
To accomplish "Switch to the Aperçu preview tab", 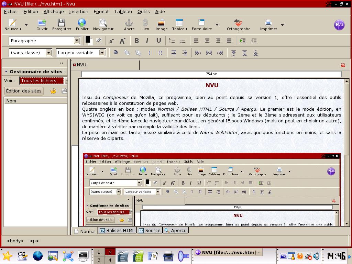I will [x=176, y=231].
